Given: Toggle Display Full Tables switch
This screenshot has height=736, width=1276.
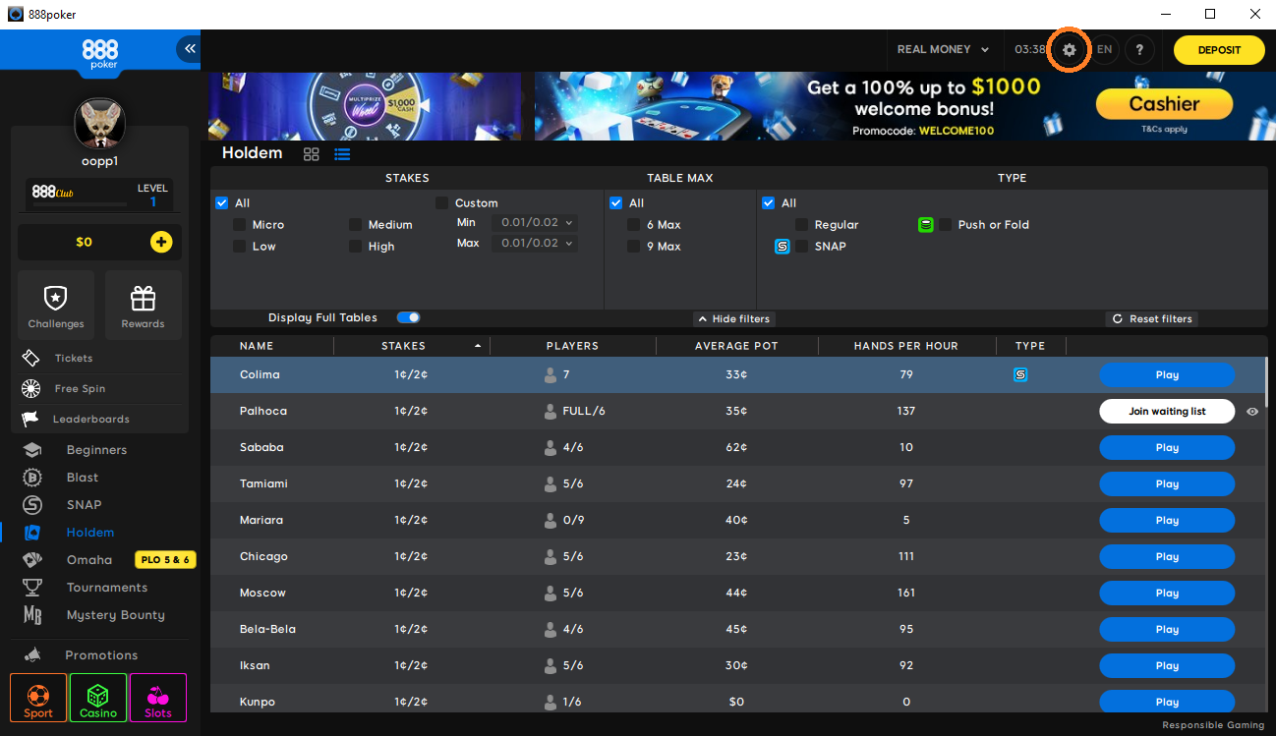Looking at the screenshot, I should 408,317.
